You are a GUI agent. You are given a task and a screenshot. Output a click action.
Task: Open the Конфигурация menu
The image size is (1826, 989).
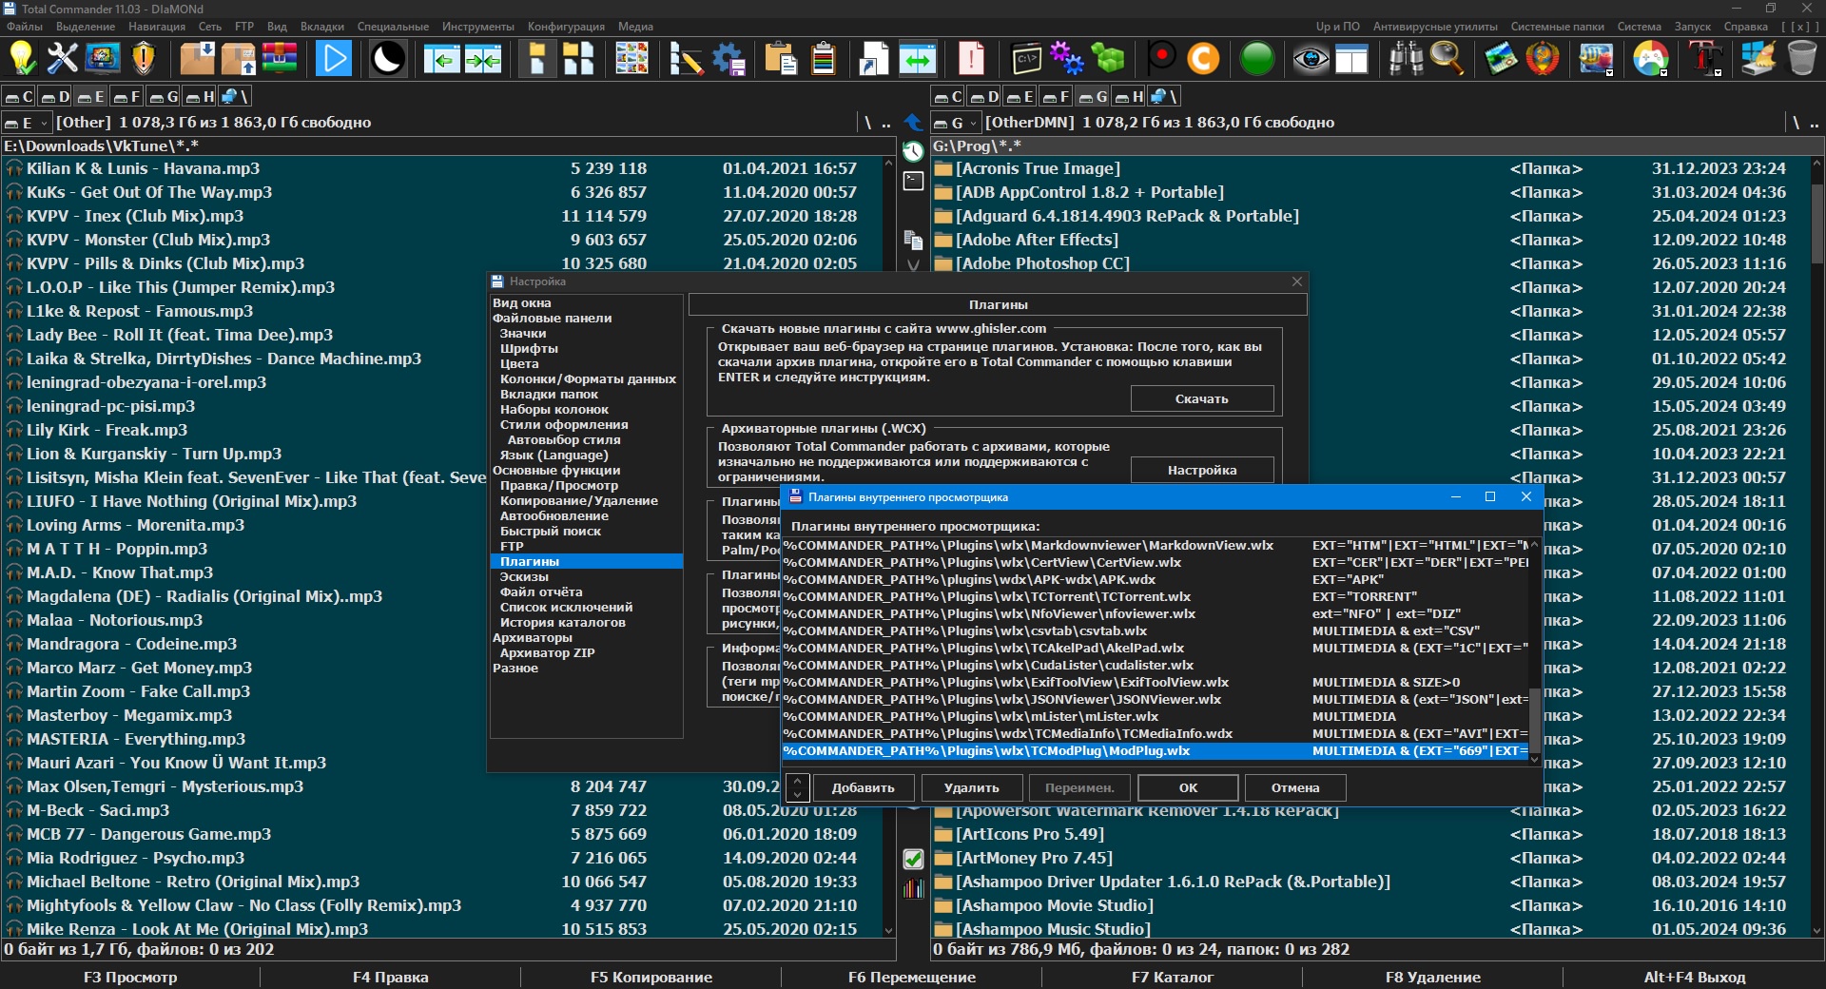tap(566, 27)
